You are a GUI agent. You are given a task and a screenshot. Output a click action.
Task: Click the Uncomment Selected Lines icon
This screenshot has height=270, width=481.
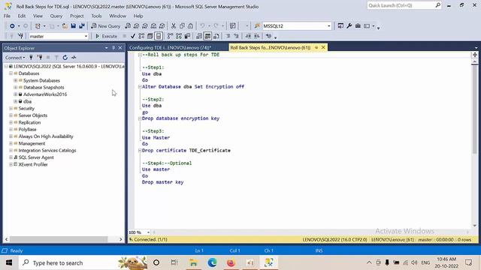(x=236, y=36)
